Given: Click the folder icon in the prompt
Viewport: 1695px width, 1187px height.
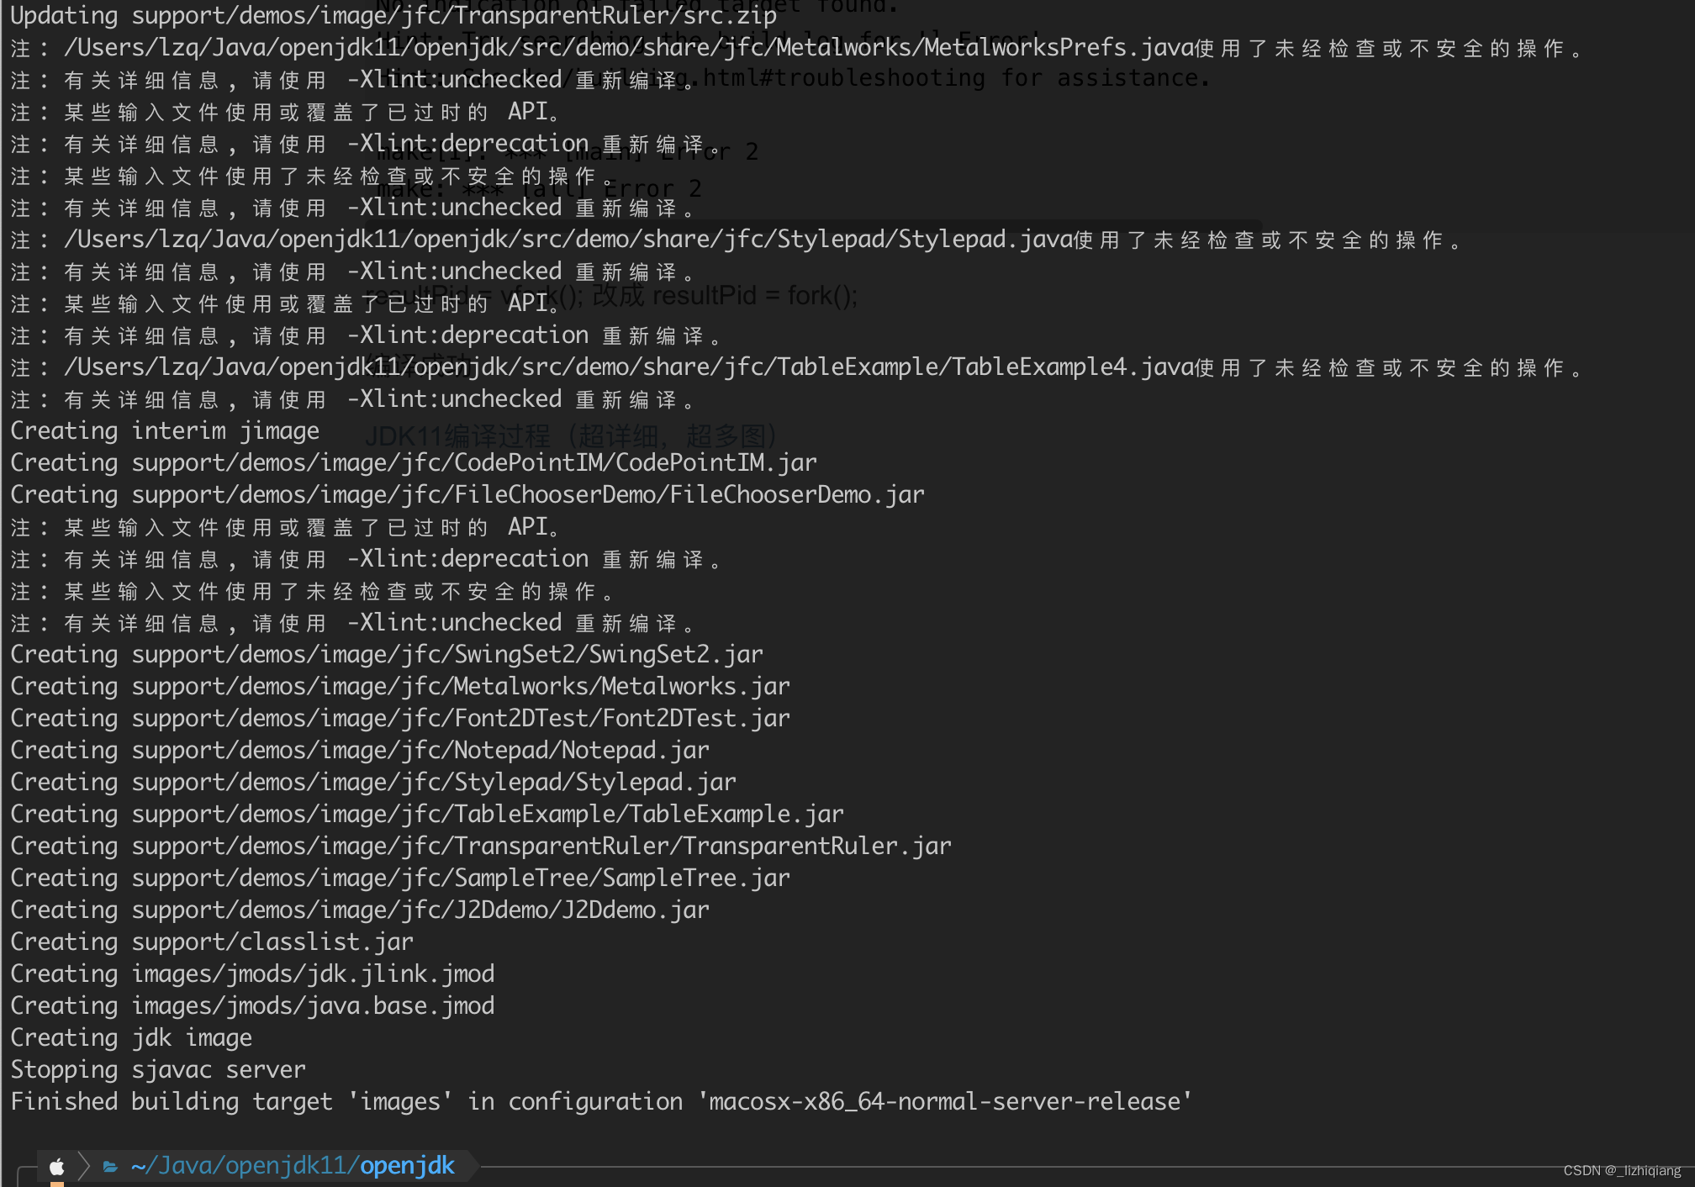Looking at the screenshot, I should (110, 1166).
